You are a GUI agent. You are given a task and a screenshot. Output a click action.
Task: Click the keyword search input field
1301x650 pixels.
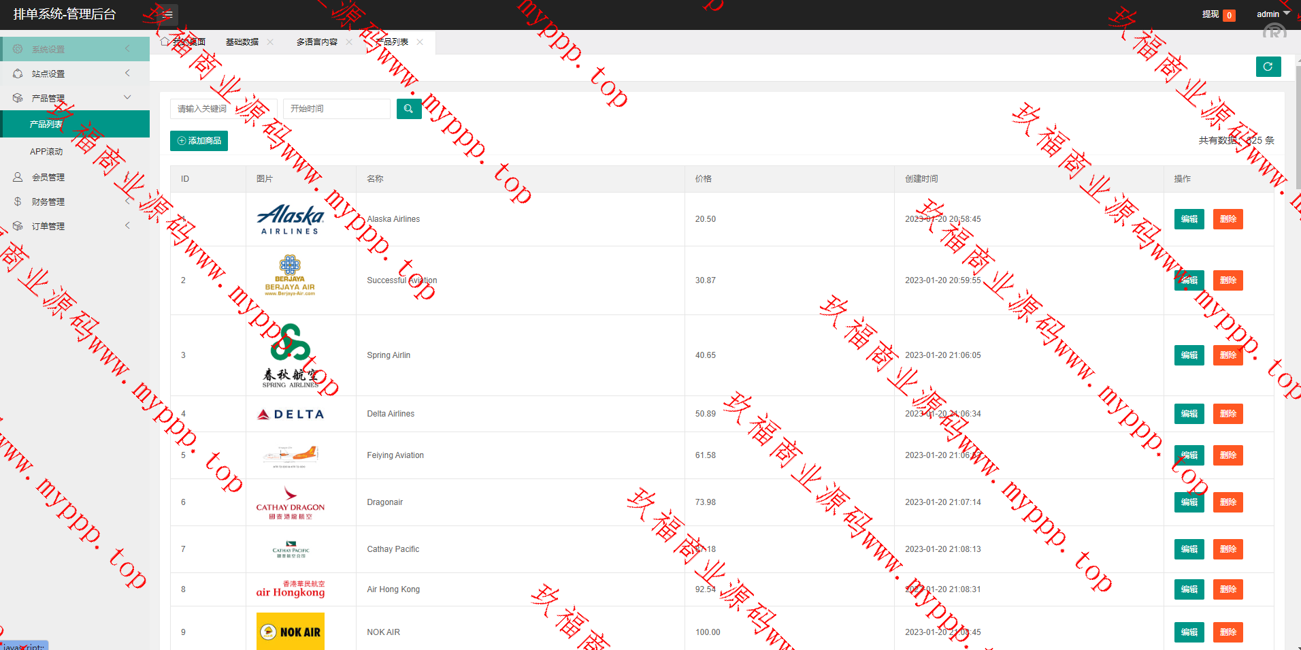point(223,109)
